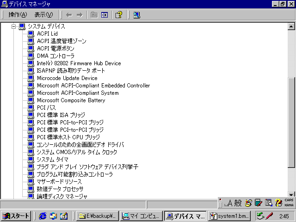Click scrollbar up arrow
Image resolution: width=296 pixels, height=222 pixels.
coord(291,26)
